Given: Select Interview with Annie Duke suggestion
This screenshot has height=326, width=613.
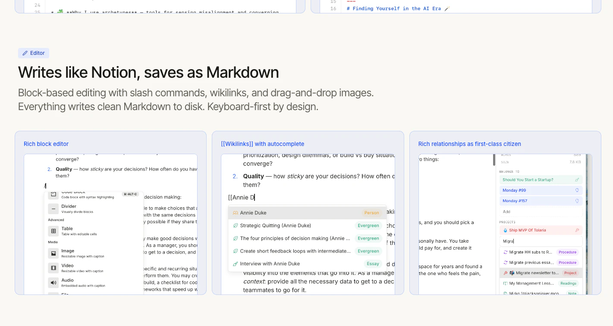Looking at the screenshot, I should coord(307,264).
